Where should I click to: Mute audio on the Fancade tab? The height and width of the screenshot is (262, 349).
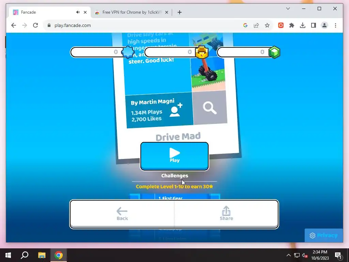[x=78, y=12]
